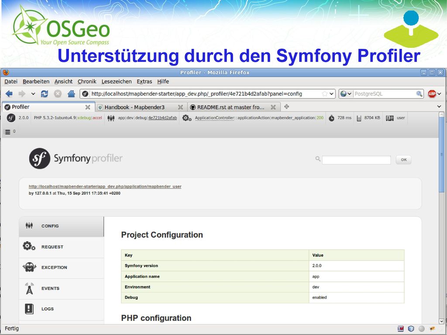The height and width of the screenshot is (335, 447).
Task: Switch to the README.rst at master tab
Action: click(234, 107)
